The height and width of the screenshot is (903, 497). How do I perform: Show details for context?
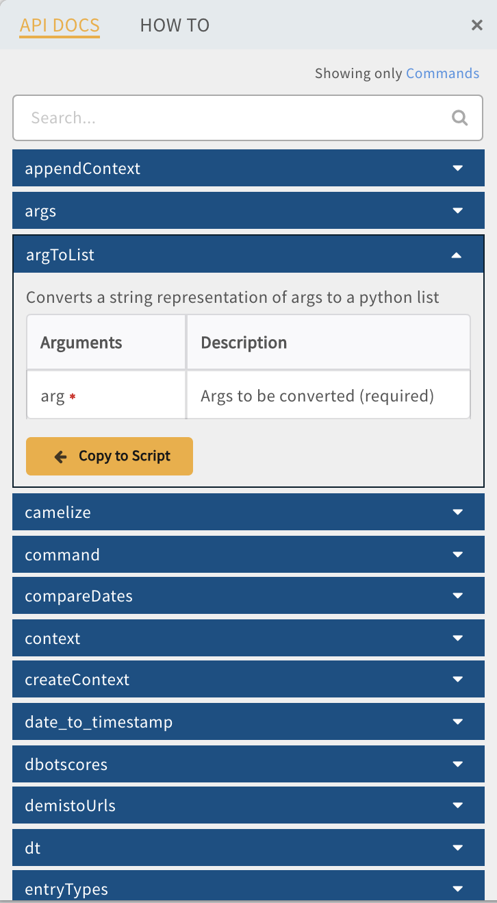coord(248,639)
